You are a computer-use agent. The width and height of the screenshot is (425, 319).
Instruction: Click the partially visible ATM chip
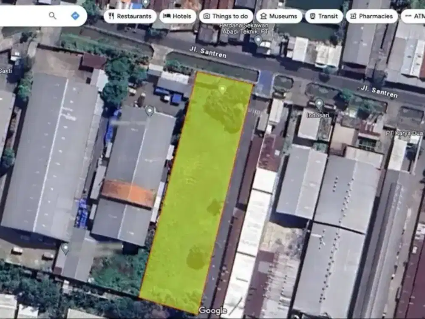[x=414, y=16]
